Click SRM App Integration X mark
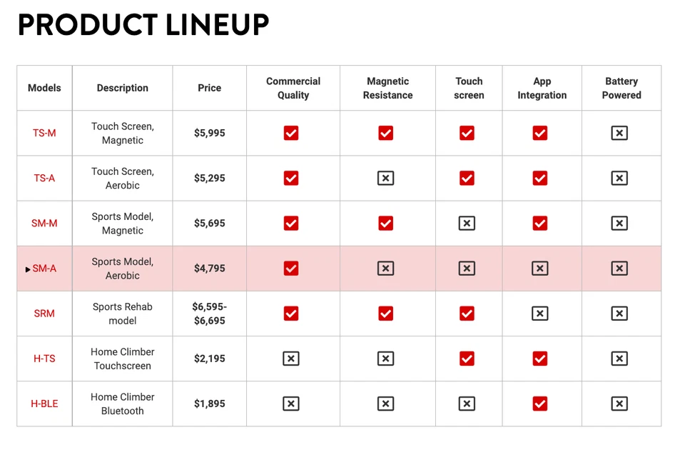 point(540,314)
